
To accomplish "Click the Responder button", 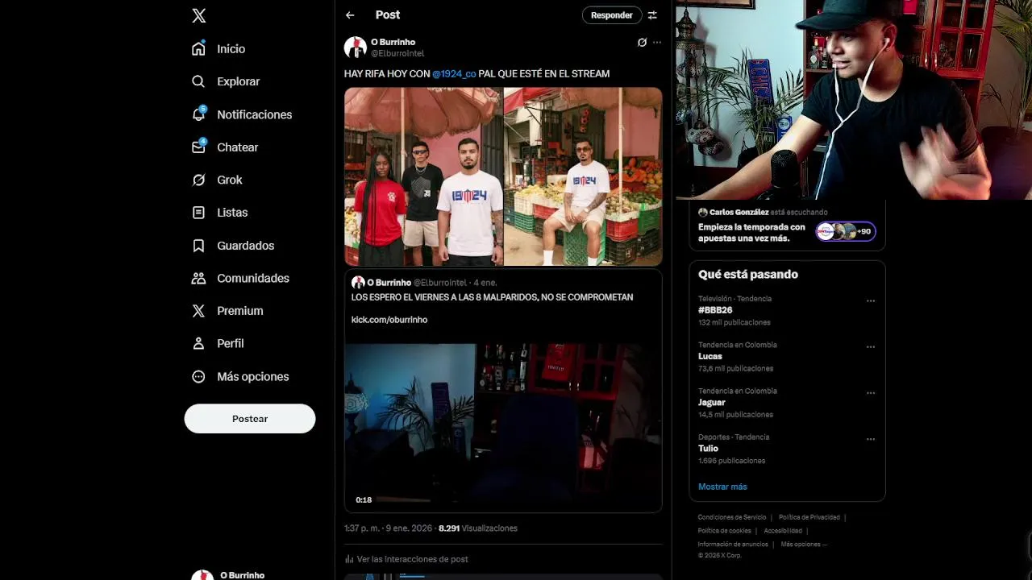I will (611, 15).
